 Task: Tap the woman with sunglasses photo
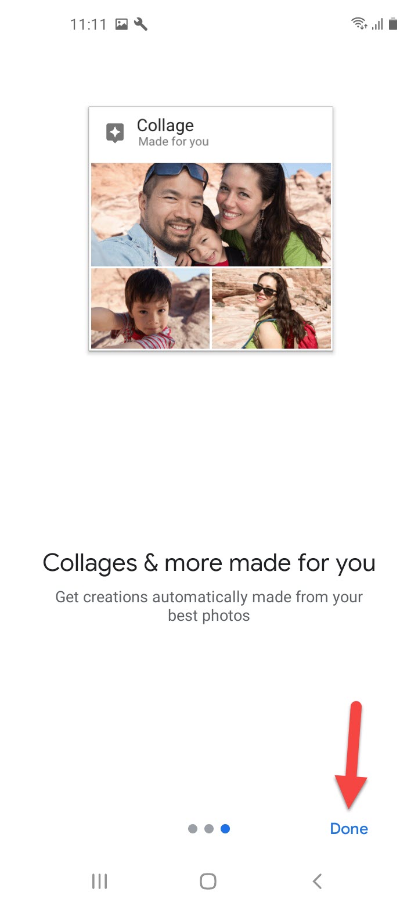point(271,308)
